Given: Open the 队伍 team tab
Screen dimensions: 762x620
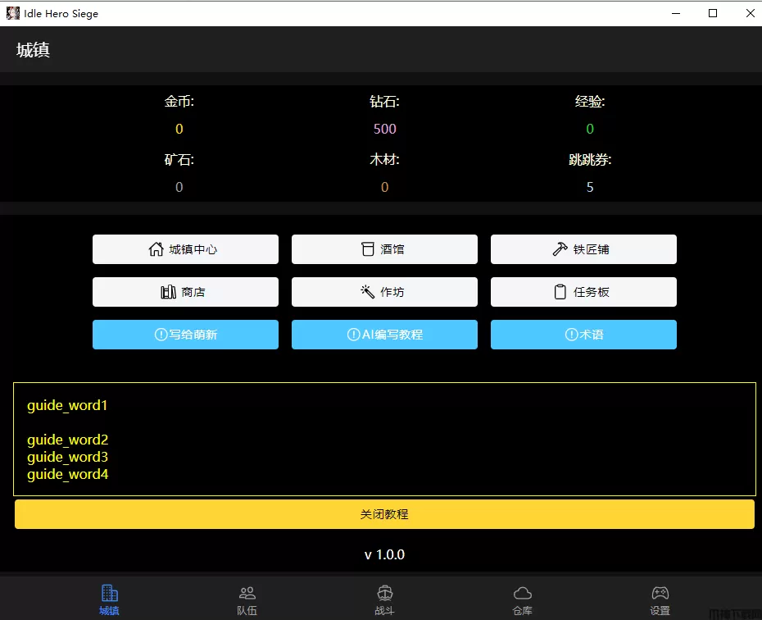Looking at the screenshot, I should click(x=247, y=599).
